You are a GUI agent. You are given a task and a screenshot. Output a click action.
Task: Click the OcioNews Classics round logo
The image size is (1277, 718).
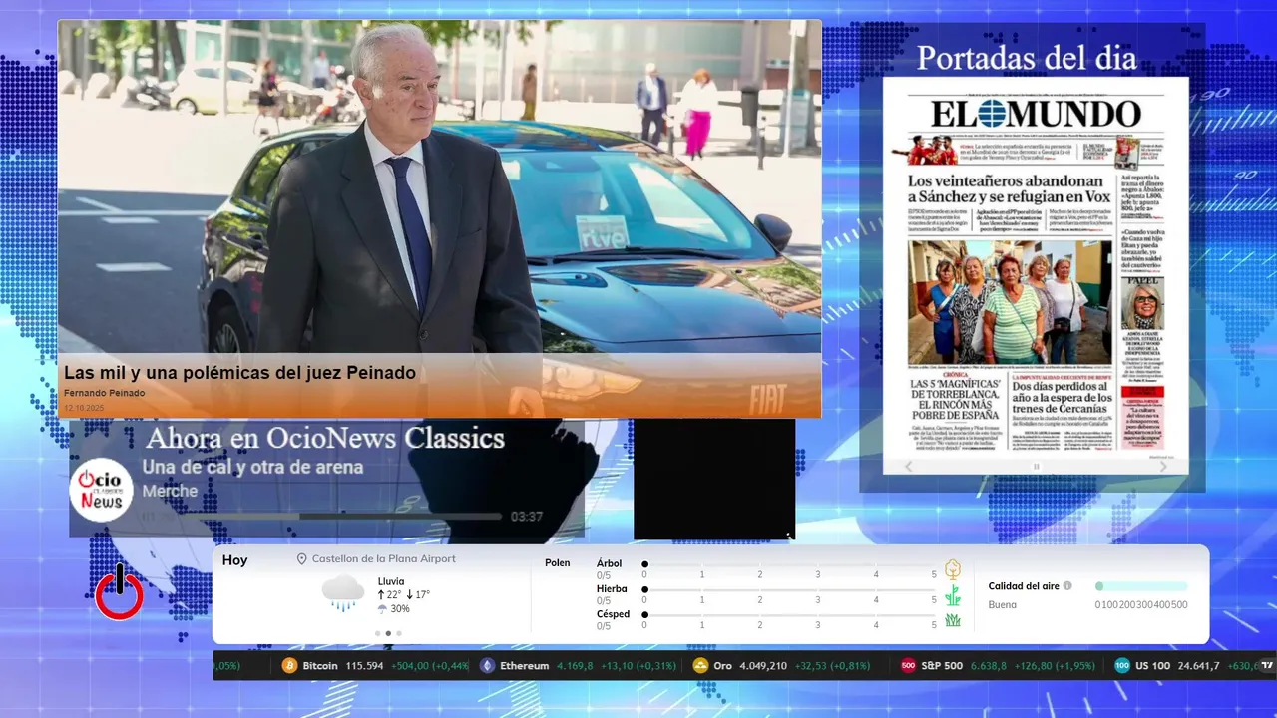point(102,490)
